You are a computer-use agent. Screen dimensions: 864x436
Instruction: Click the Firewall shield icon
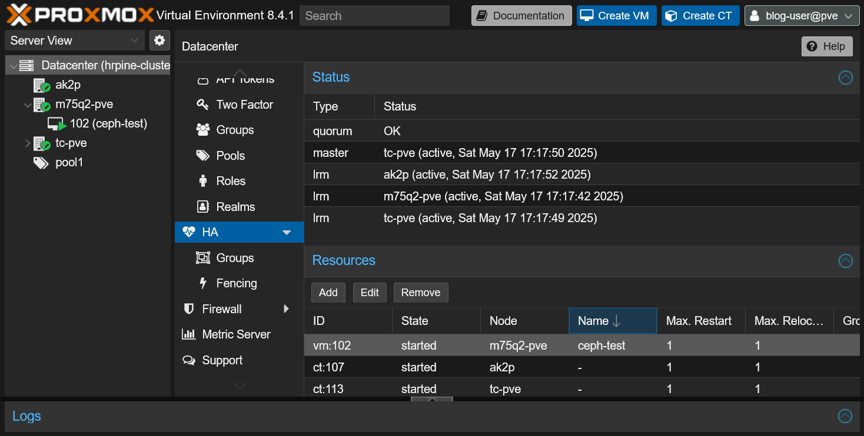coord(189,309)
